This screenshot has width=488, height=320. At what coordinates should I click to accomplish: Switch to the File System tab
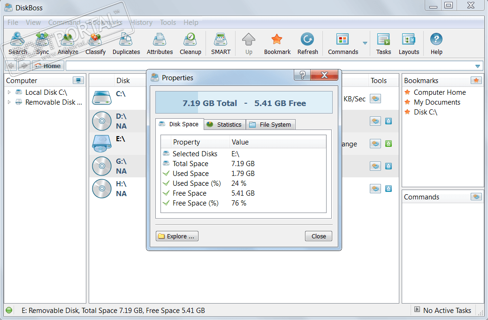coord(270,124)
